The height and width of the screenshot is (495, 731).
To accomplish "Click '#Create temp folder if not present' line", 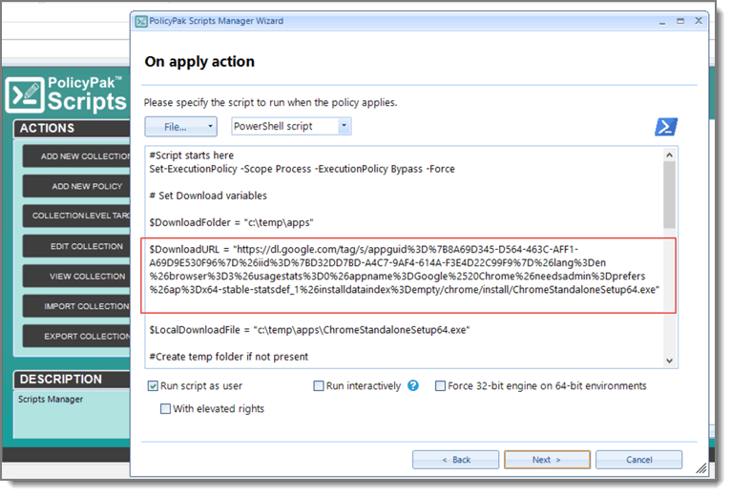I will coord(228,357).
